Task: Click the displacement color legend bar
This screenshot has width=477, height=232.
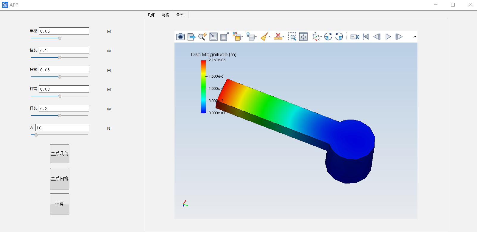Action: (203, 87)
